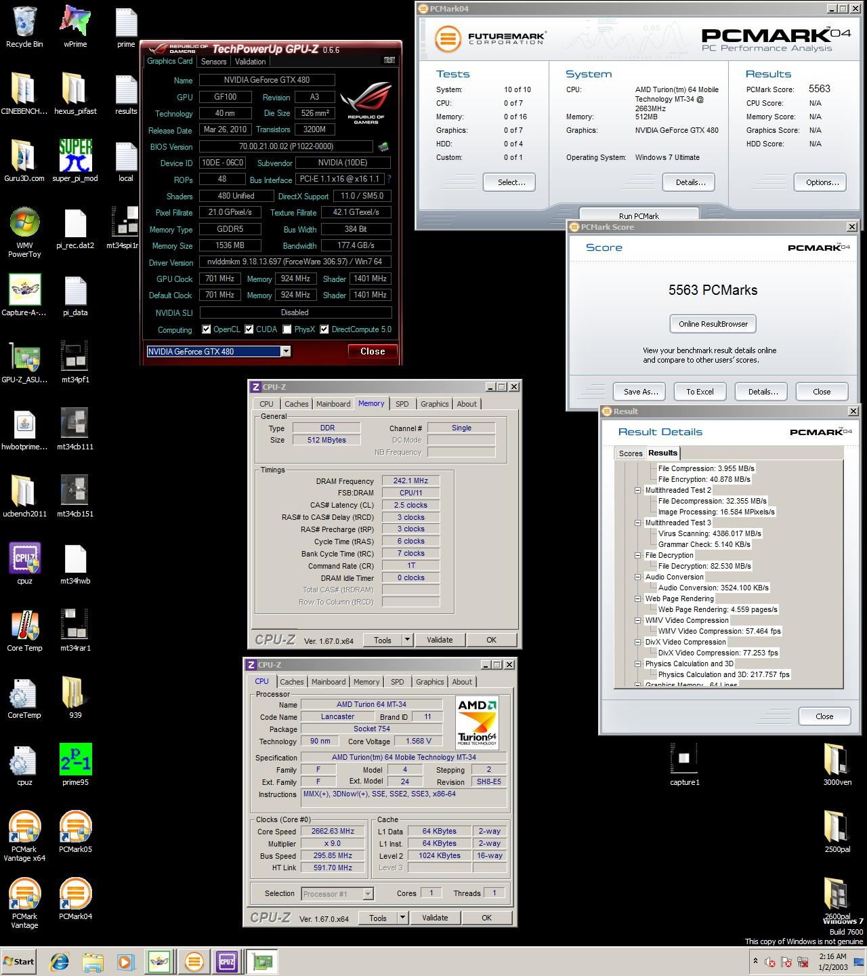This screenshot has height=976, width=867.
Task: Click Validate in the CPU-Z Memory window
Action: [x=440, y=640]
